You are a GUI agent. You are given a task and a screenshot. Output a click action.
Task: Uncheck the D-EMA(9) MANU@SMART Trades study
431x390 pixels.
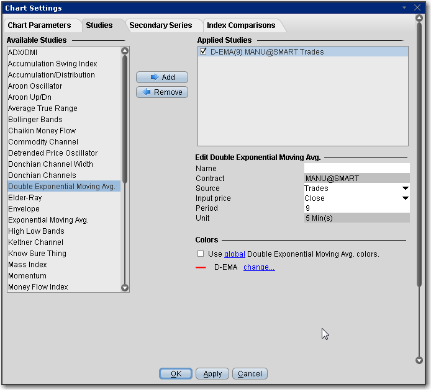(x=204, y=52)
